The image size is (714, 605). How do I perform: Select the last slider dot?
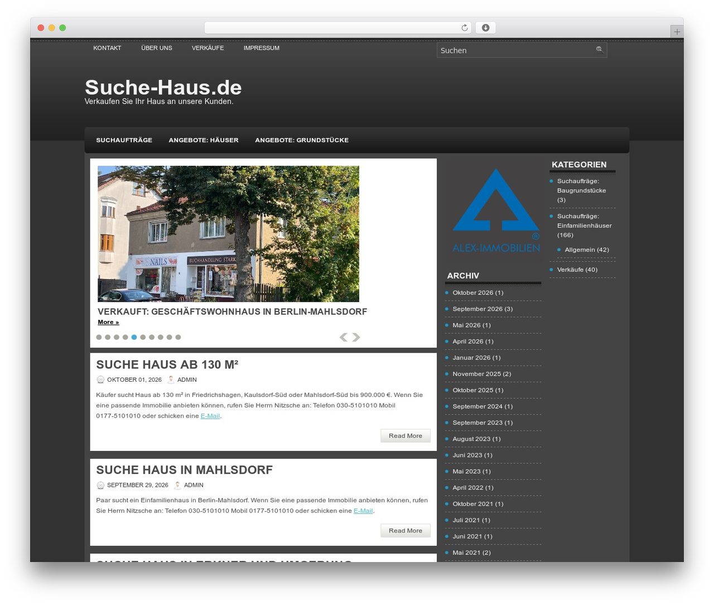[178, 337]
